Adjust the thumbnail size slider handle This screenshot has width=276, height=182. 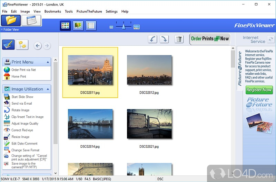124,26
